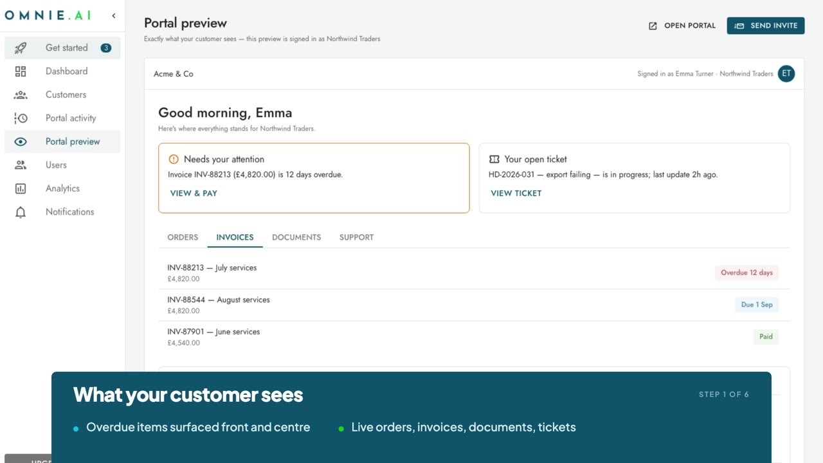Click the Portal preview eye icon
The height and width of the screenshot is (463, 823).
pyautogui.click(x=21, y=141)
